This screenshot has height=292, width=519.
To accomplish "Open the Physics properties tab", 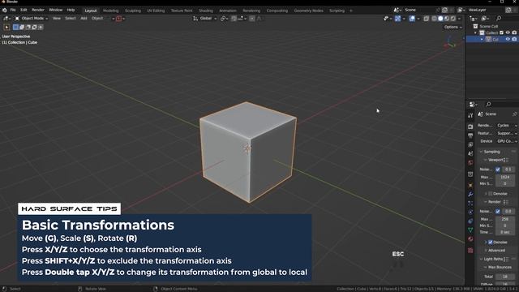I will (470, 213).
